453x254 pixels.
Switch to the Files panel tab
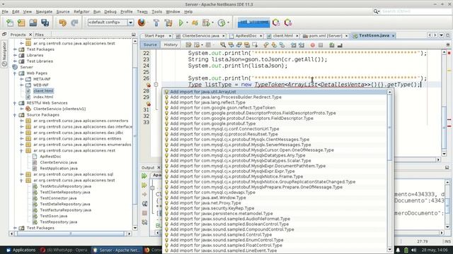pos(40,35)
